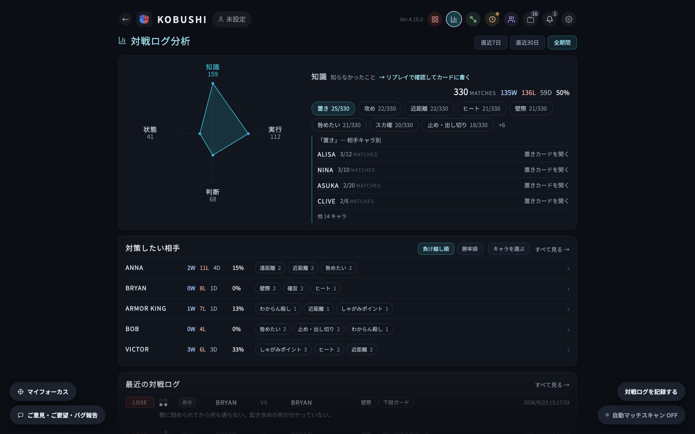Screen dimensions: 695x434
Task: Open the clock history icon
Action: (x=492, y=19)
